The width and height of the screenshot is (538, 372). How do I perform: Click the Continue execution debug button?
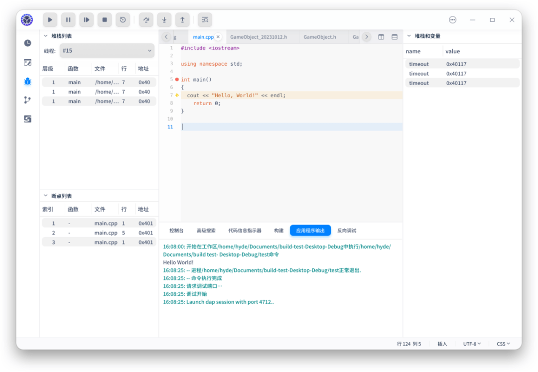[x=49, y=19]
